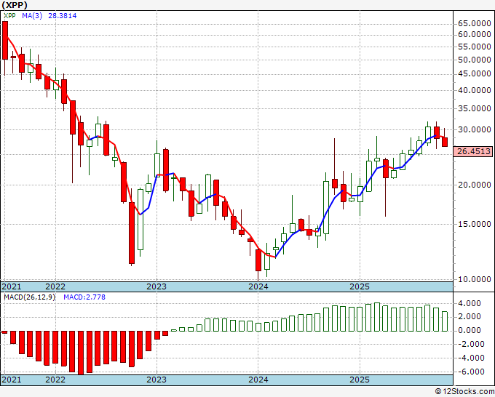Click the tallest red MACD bar below -6
The image size is (495, 397).
click(81, 353)
